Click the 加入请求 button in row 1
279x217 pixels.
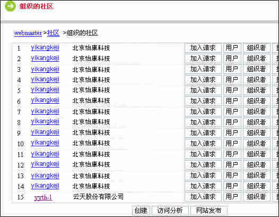point(203,48)
